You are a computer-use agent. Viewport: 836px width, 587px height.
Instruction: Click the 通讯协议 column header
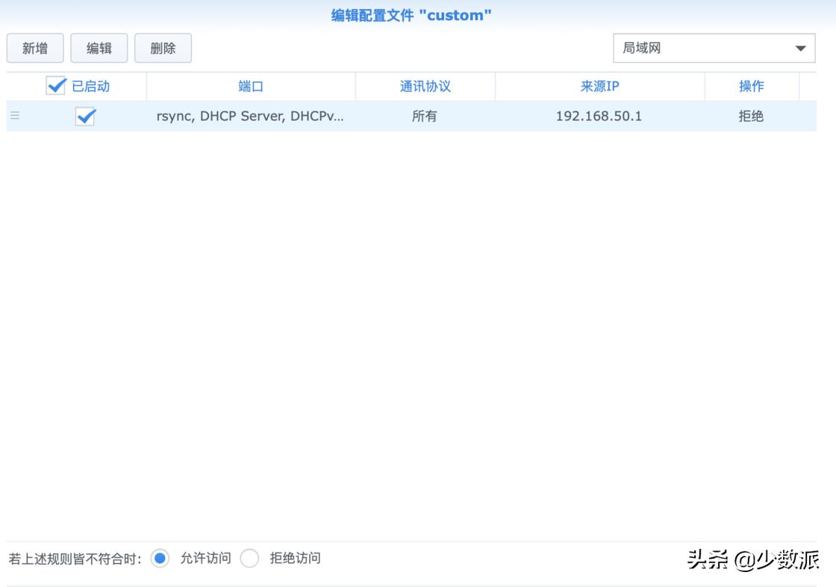(x=425, y=85)
